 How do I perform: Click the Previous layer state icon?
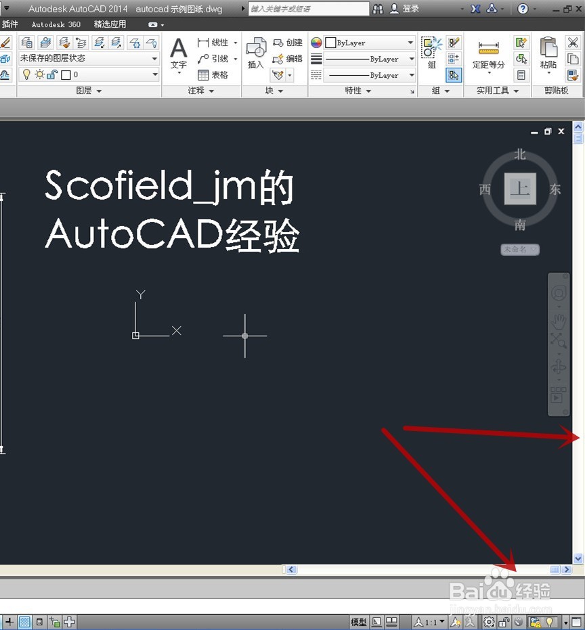click(x=82, y=42)
